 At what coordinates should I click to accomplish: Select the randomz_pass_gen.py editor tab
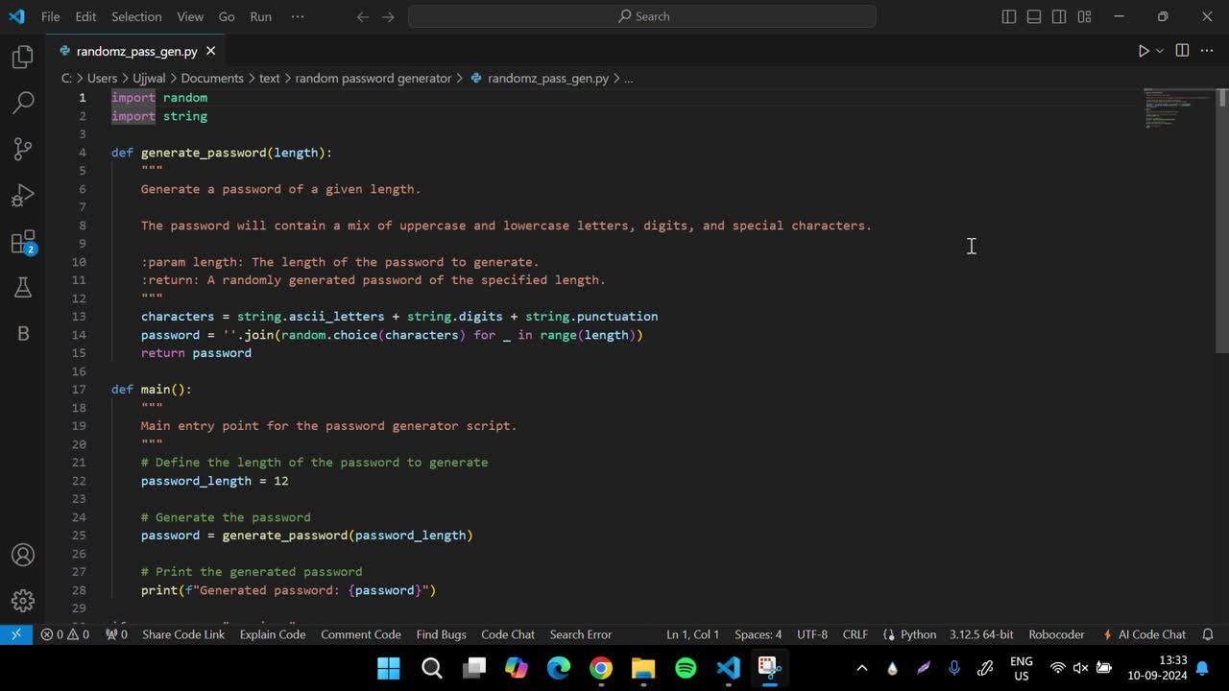click(136, 51)
